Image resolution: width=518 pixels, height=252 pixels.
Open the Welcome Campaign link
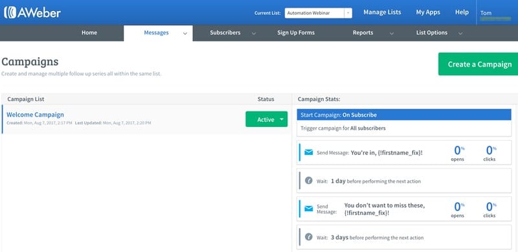(36, 115)
